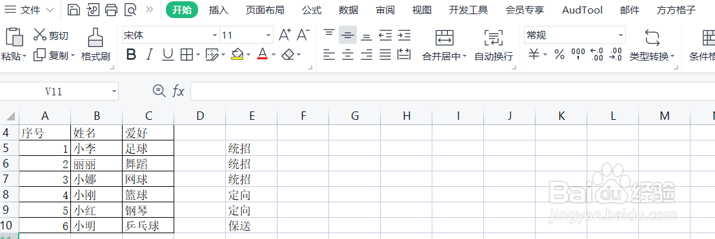Open the 开发工具 tab
The image size is (715, 239).
pyautogui.click(x=468, y=10)
